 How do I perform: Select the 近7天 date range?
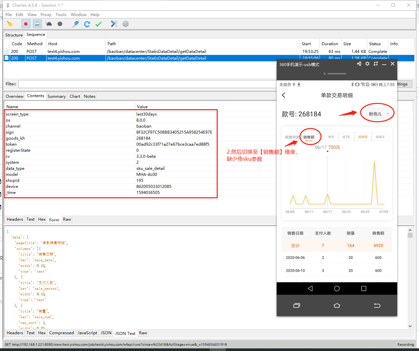click(x=346, y=137)
